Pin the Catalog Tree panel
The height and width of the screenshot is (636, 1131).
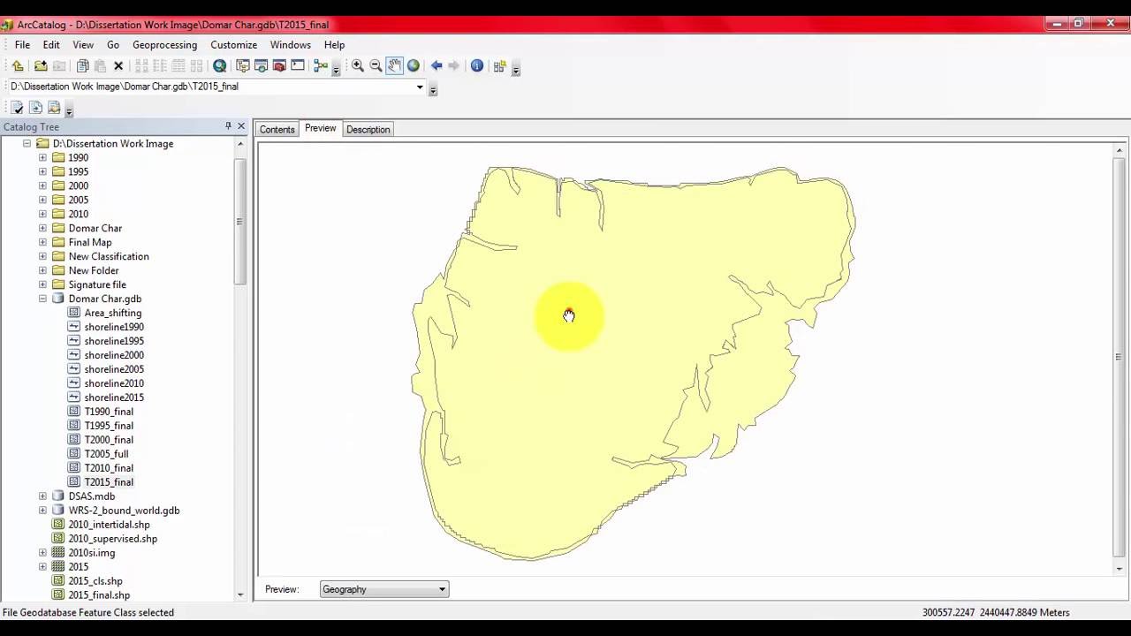[228, 126]
